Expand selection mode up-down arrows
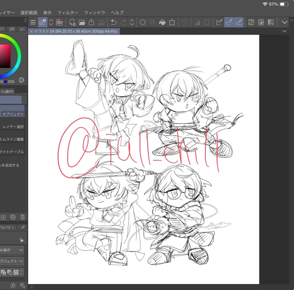This screenshot has height=290, width=294. pos(21,272)
